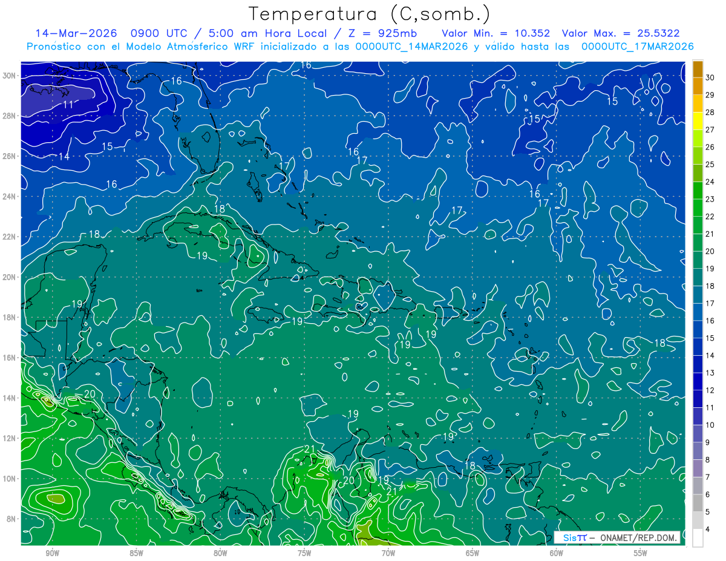Click the color bar label 13
This screenshot has height=561, width=726.
click(x=710, y=373)
